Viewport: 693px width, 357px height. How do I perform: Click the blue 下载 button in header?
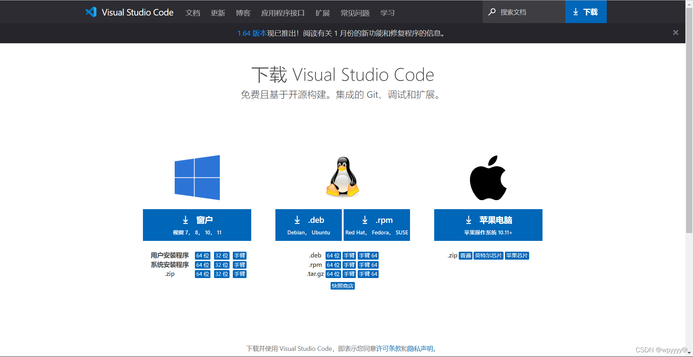point(586,12)
